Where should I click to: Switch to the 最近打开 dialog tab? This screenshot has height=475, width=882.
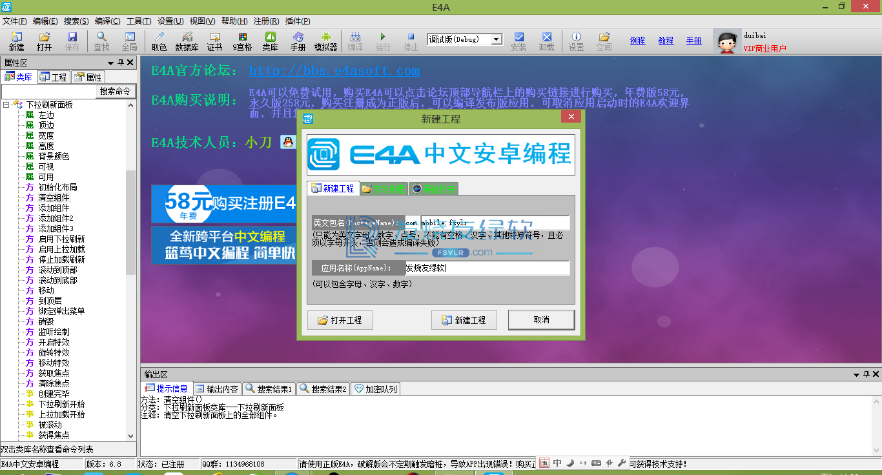pos(434,188)
